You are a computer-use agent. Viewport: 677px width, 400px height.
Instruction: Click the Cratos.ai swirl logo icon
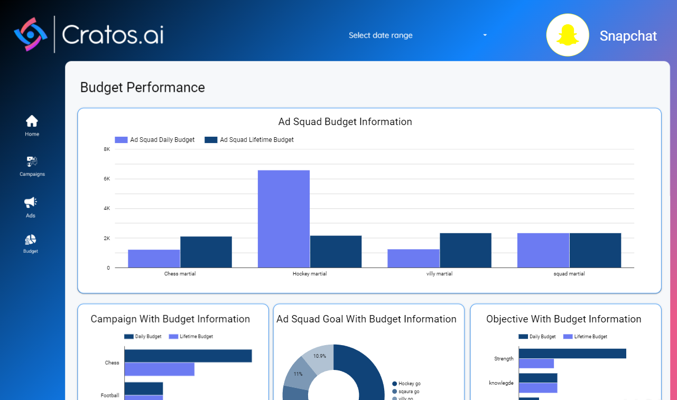[30, 35]
